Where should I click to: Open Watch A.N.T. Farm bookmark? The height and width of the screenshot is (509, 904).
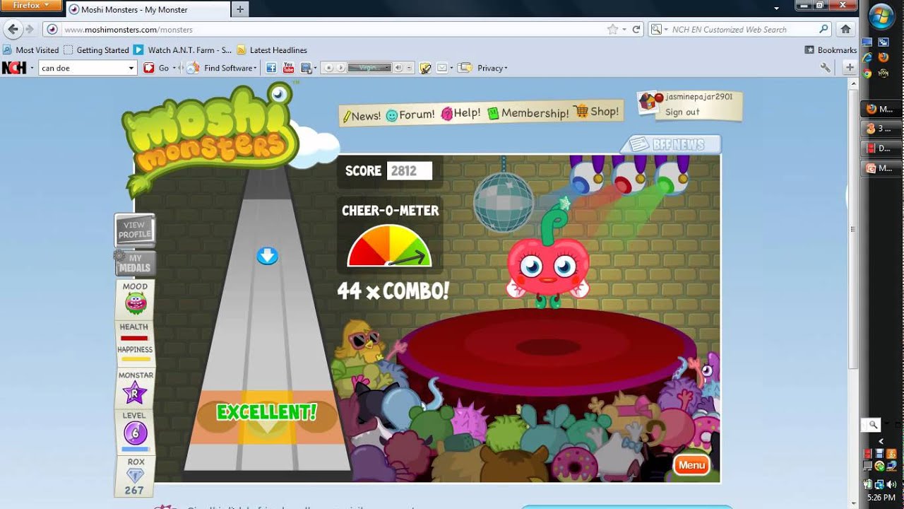183,50
